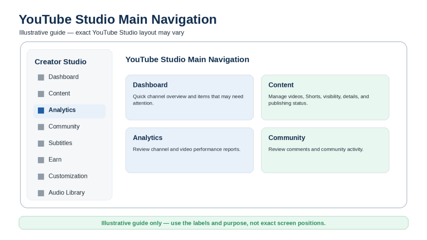Click the panel heading above the cards
The height and width of the screenshot is (240, 427).
coord(187,60)
